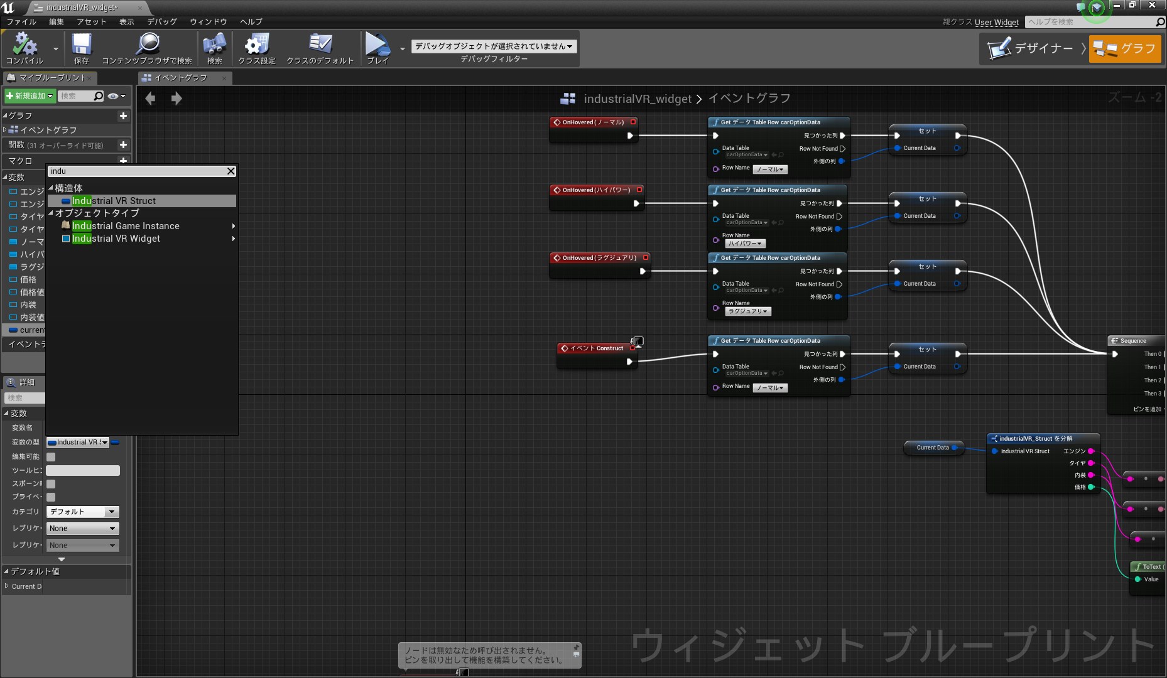Viewport: 1167px width, 678px height.
Task: Click ピンを追加 on Sequence node
Action: coord(1148,409)
